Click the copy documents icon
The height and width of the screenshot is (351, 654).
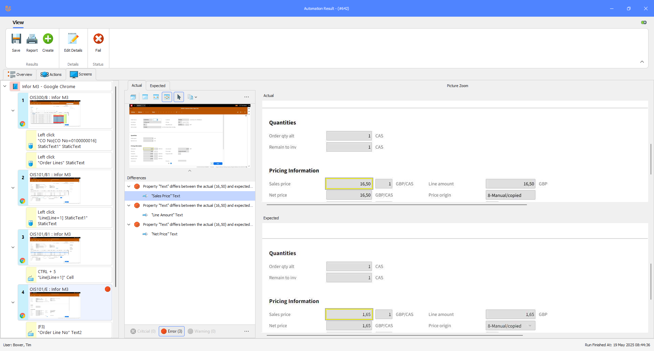pos(190,97)
